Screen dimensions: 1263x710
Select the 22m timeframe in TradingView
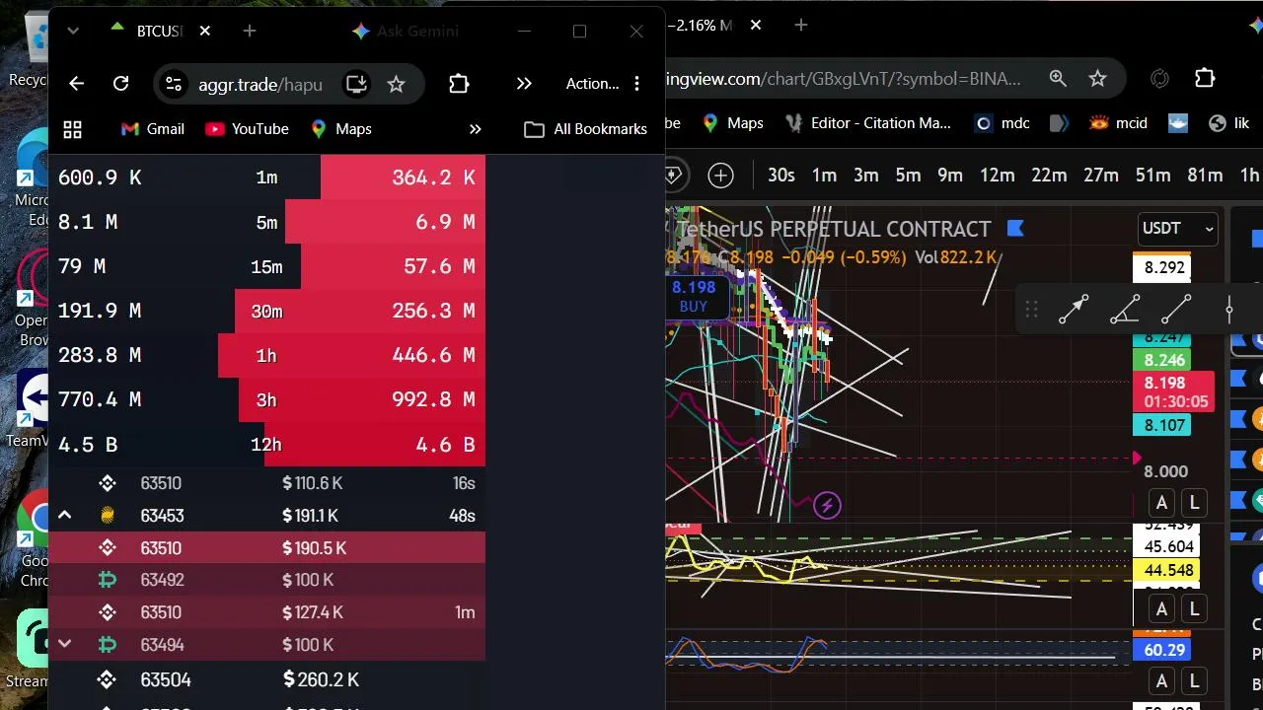[1049, 176]
